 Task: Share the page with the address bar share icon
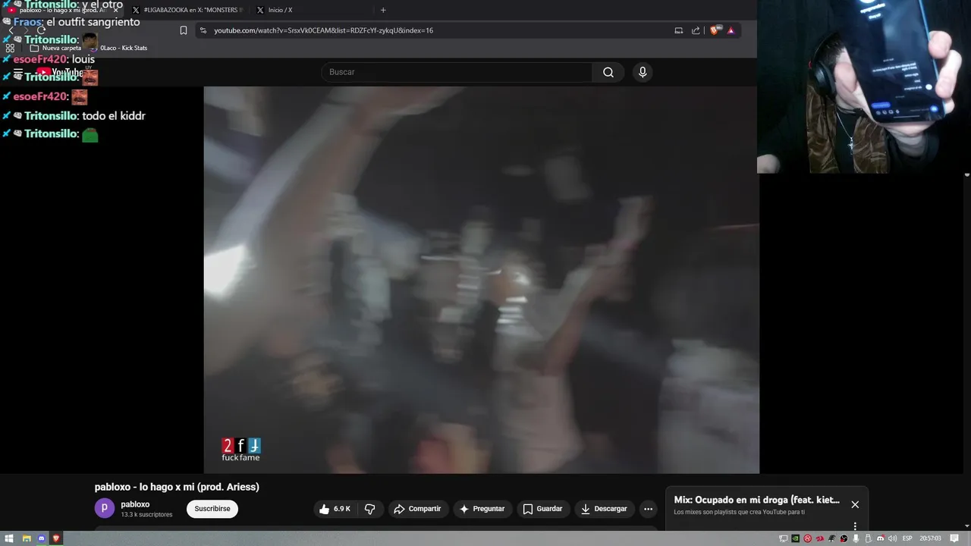(x=696, y=30)
